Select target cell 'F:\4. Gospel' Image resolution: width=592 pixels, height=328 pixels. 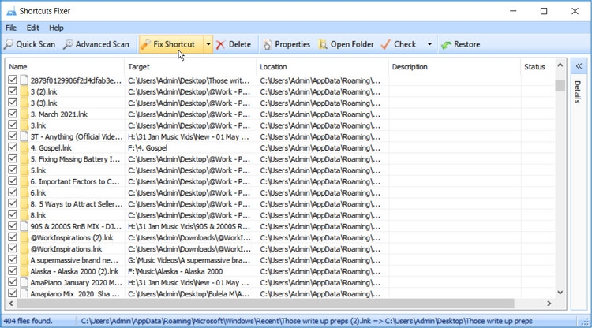148,147
